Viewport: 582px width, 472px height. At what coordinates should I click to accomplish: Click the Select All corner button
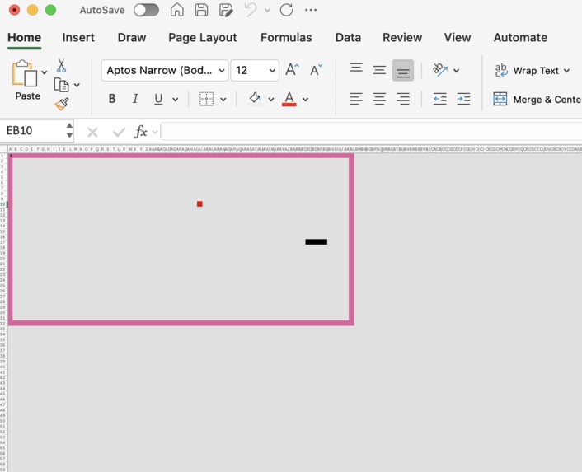tap(4, 149)
